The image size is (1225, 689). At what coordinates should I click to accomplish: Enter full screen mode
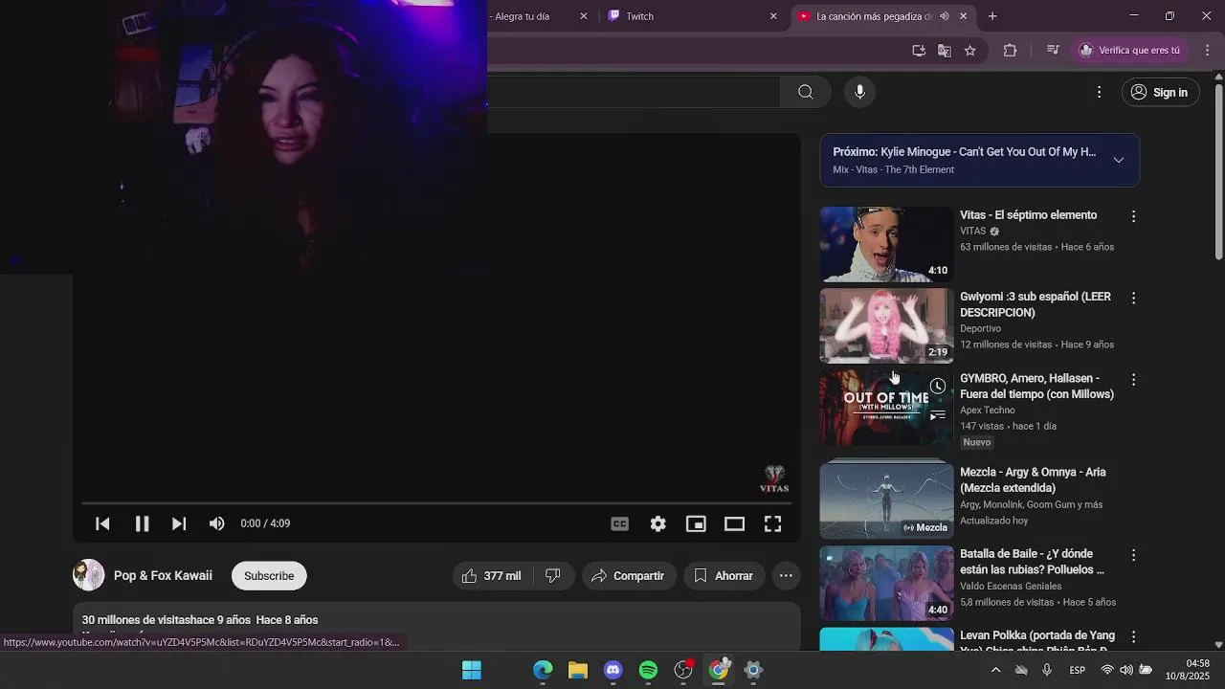tap(772, 523)
